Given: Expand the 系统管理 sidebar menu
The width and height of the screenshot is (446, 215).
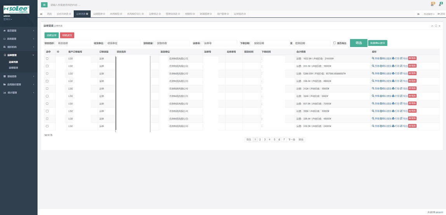Looking at the screenshot, I should (x=19, y=39).
